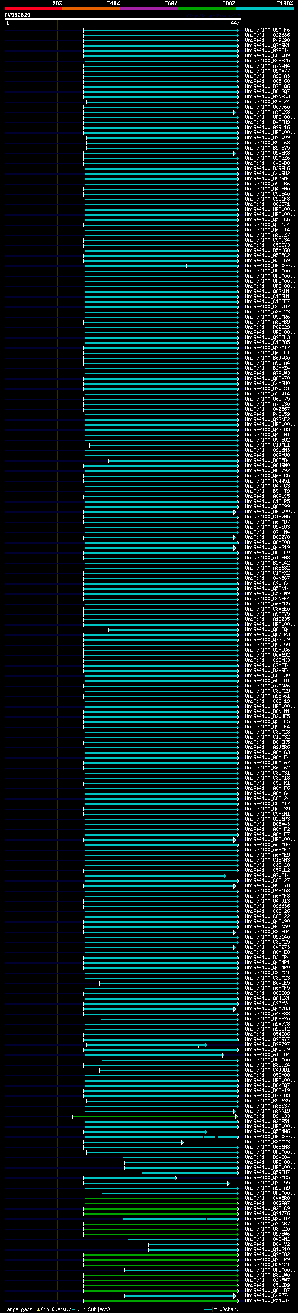
Task: Select UniRef100_C4WRU2 subject name
Action: click(x=267, y=173)
